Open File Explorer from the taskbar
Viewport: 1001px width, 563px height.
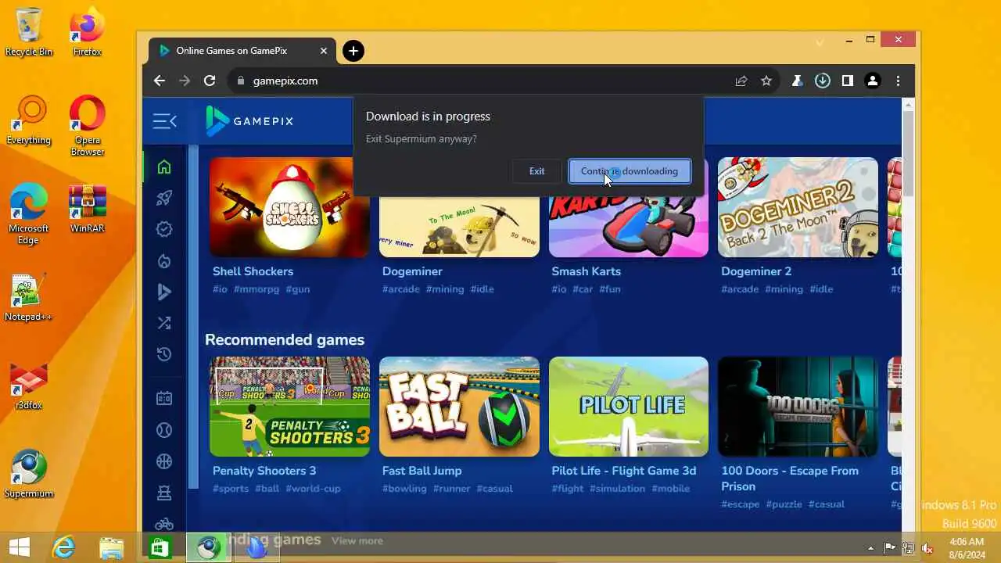[x=112, y=548]
